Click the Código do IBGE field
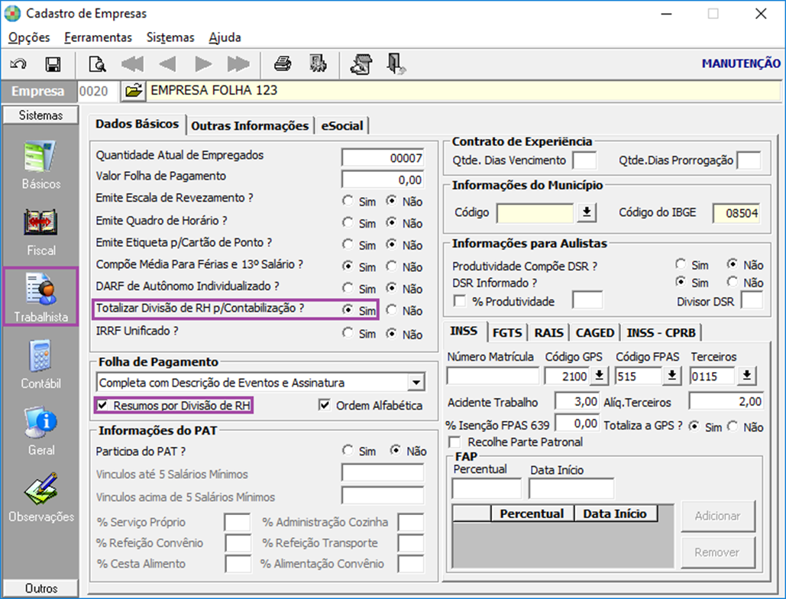The image size is (786, 599). tap(736, 213)
